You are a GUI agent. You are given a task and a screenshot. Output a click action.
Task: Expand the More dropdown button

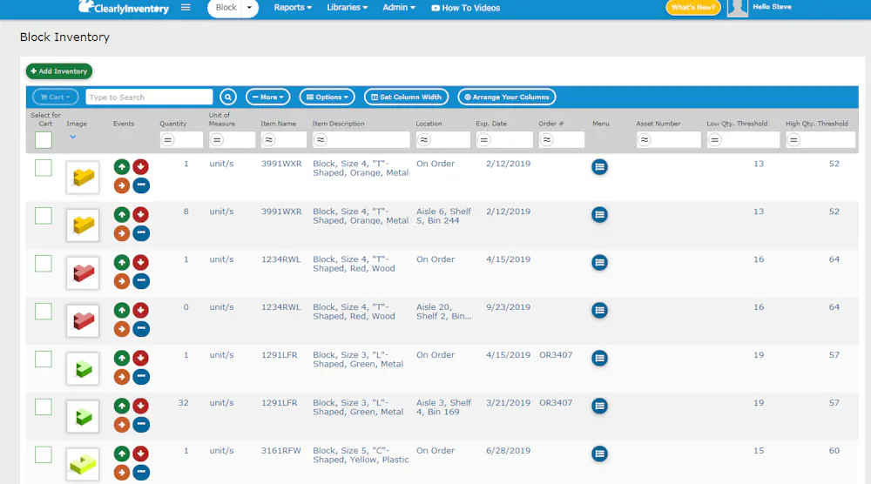tap(268, 97)
